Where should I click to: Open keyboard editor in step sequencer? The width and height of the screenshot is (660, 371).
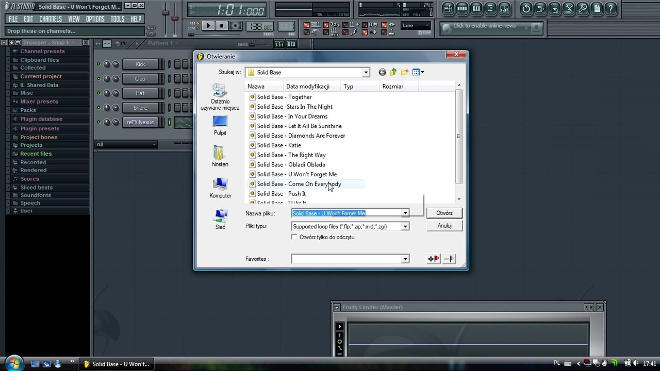point(291,44)
